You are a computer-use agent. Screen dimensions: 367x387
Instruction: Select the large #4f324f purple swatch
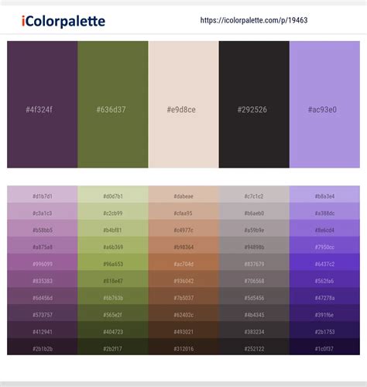pos(43,105)
